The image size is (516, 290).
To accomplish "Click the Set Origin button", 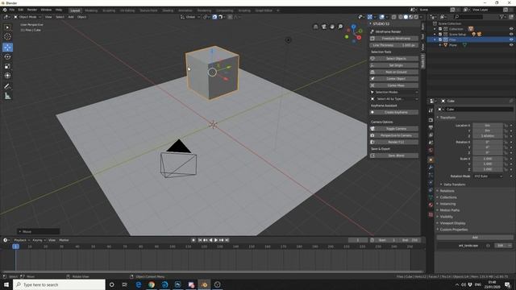I will click(x=394, y=65).
